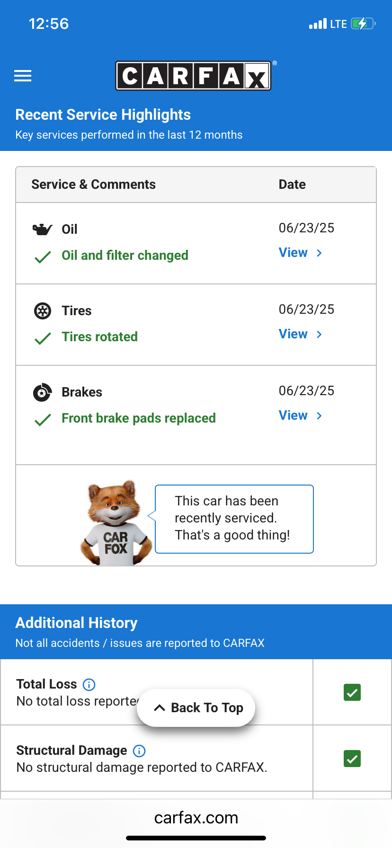392x848 pixels.
Task: Tap the home indicator bar
Action: click(196, 838)
